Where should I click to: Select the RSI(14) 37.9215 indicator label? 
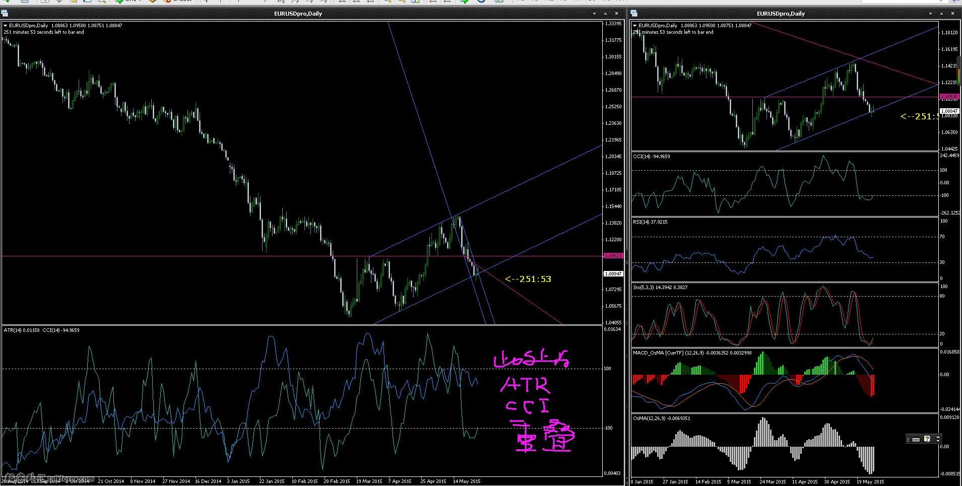click(650, 222)
